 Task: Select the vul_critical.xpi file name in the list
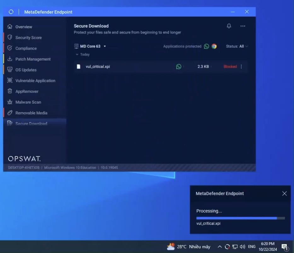coord(98,67)
